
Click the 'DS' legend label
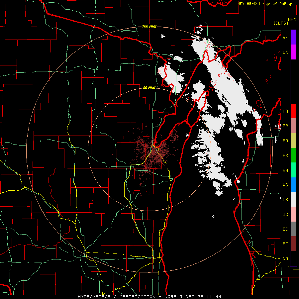point(285,200)
